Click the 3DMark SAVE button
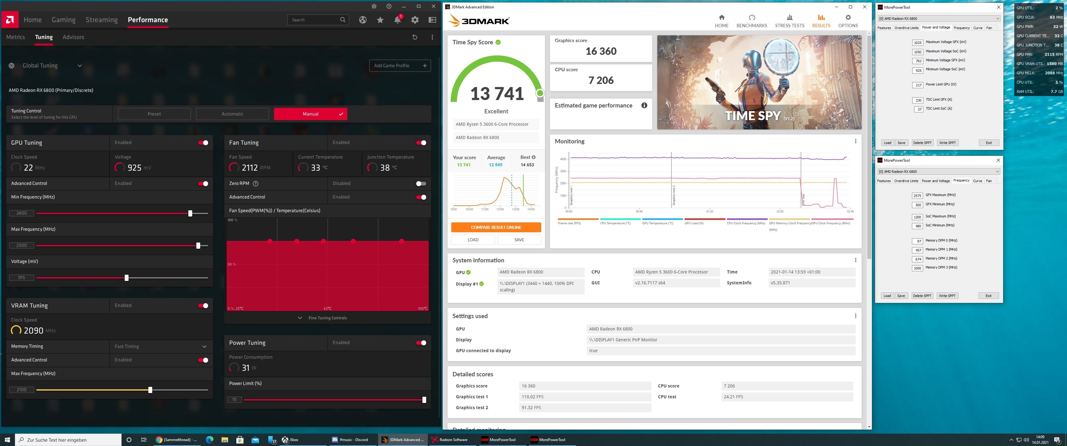This screenshot has height=446, width=1067. point(519,240)
